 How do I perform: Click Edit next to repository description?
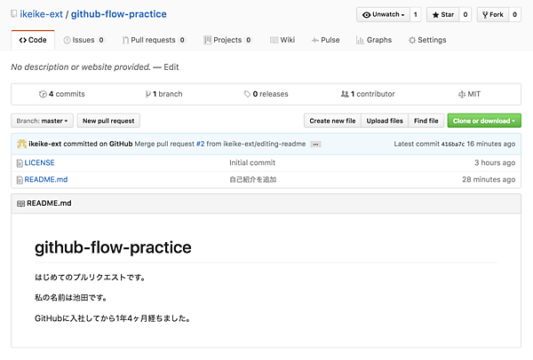pos(171,67)
